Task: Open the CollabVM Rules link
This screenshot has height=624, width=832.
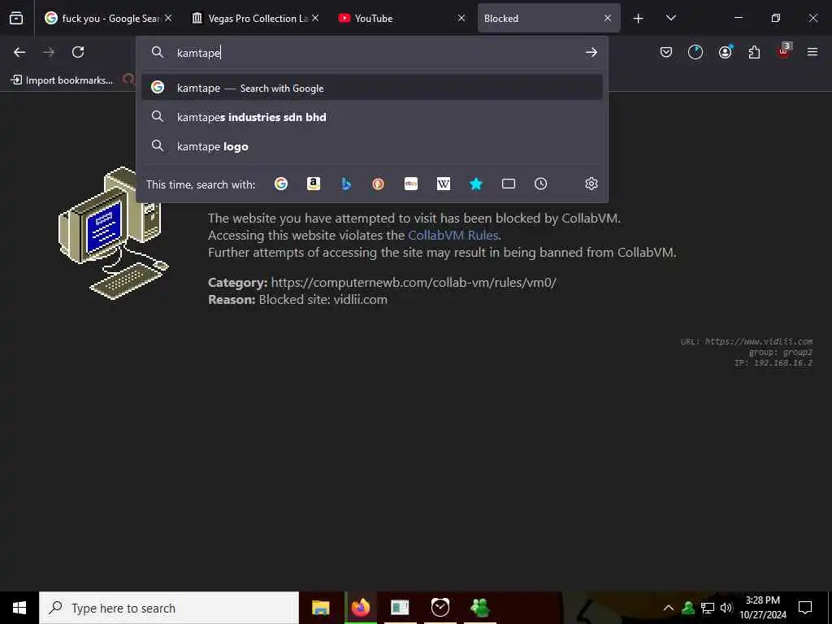Action: click(453, 235)
